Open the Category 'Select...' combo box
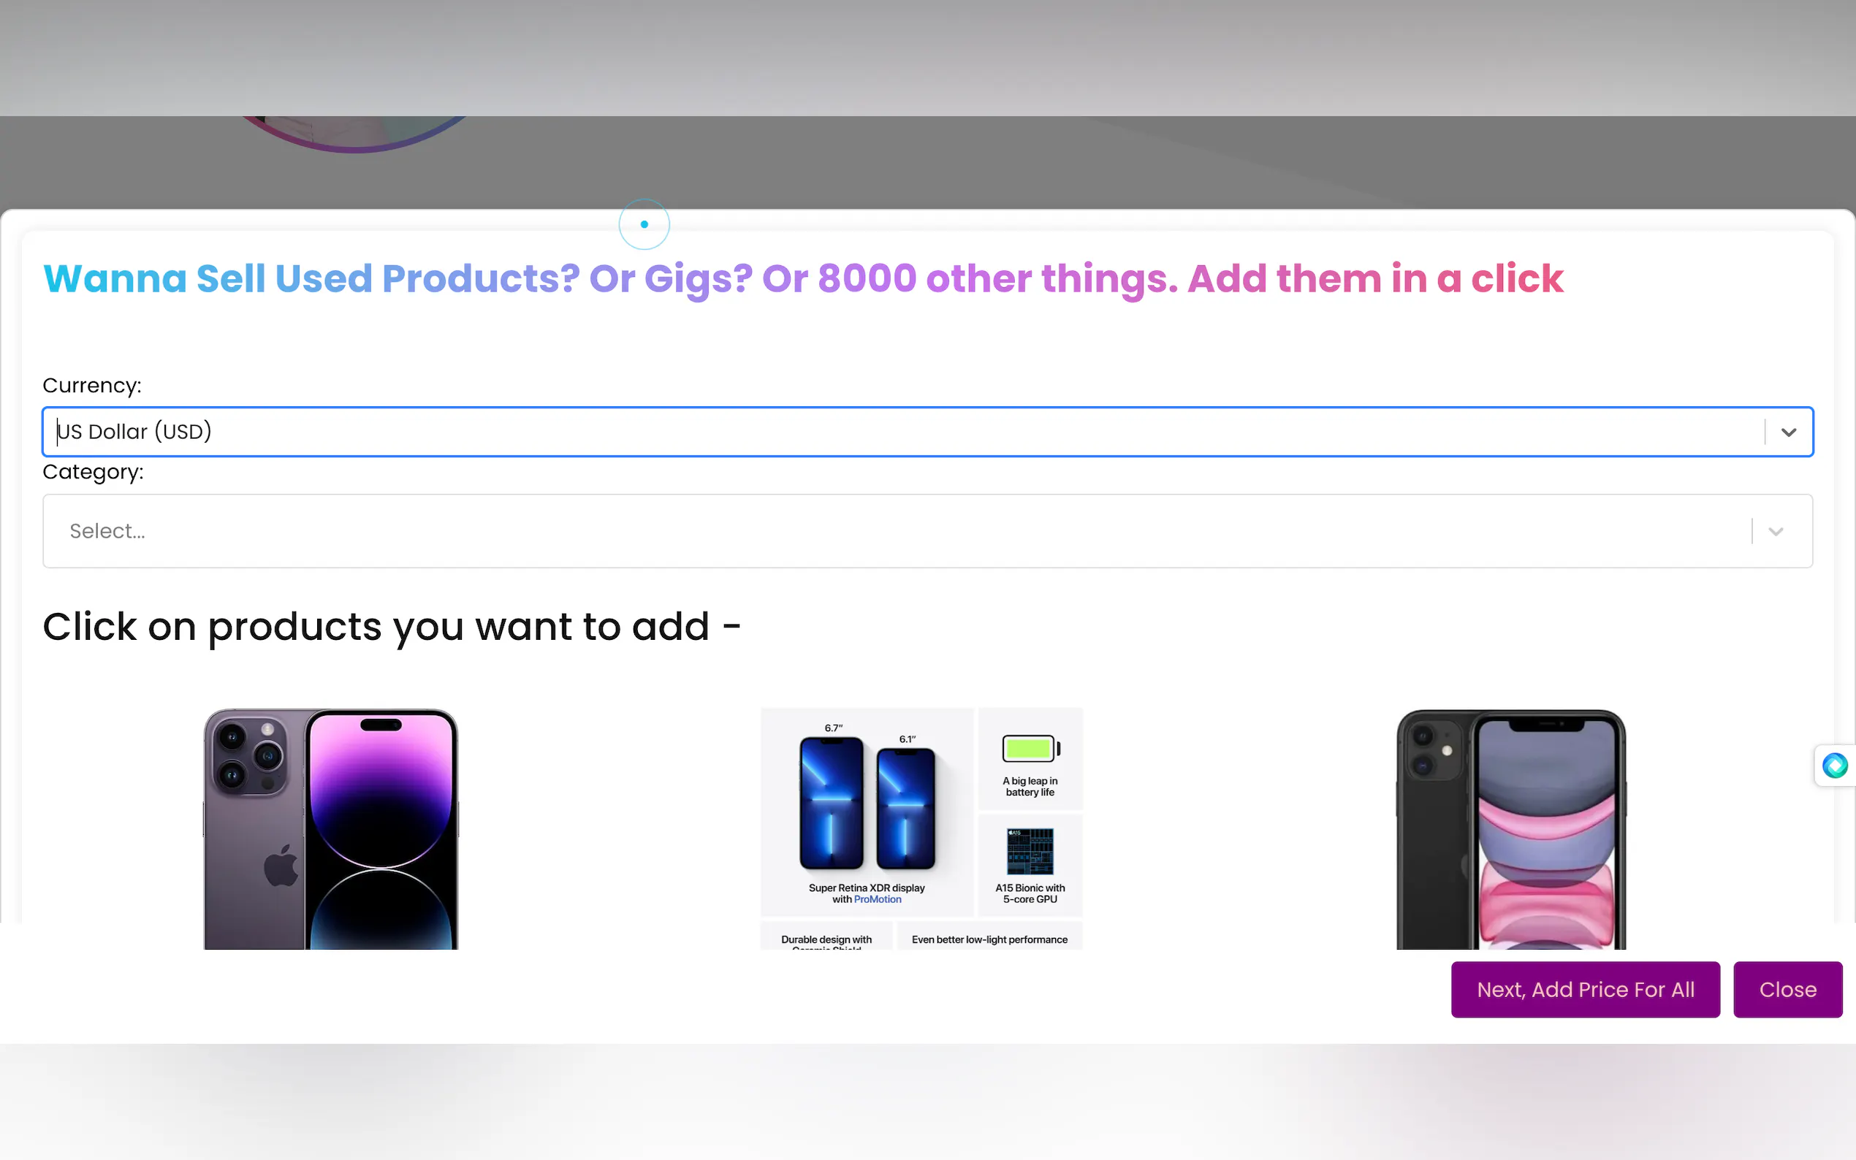This screenshot has height=1160, width=1856. point(927,531)
